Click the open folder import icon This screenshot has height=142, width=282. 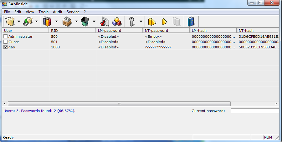10,22
